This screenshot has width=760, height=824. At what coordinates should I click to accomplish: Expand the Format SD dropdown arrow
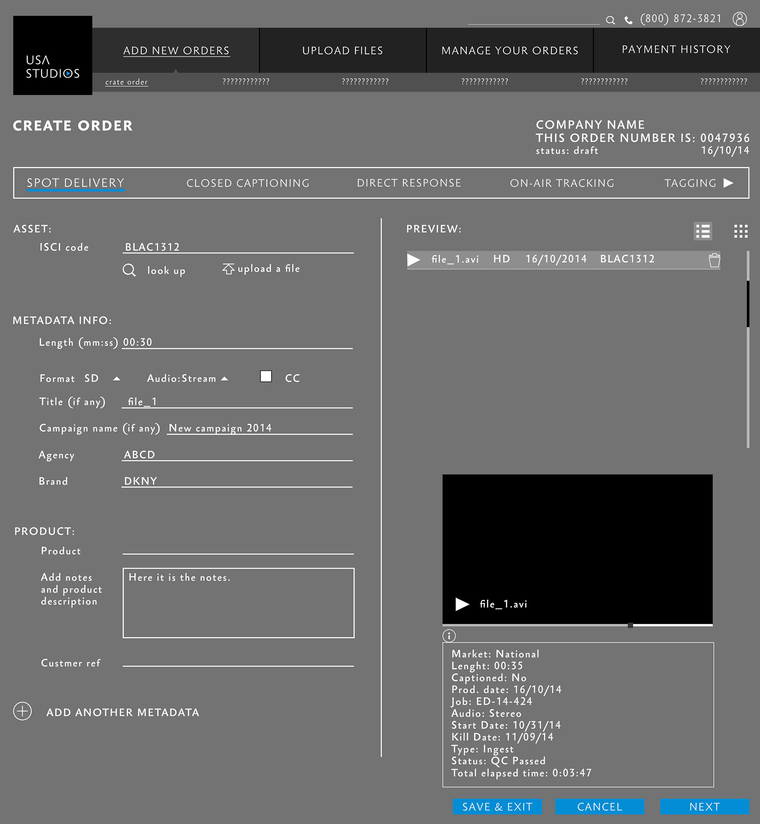point(117,379)
